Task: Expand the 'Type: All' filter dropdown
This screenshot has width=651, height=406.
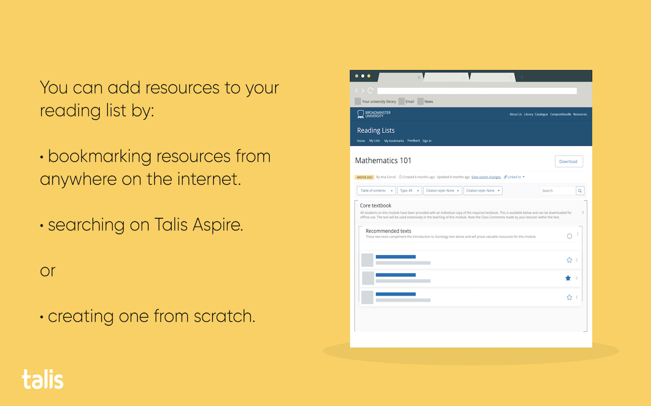Action: click(409, 190)
